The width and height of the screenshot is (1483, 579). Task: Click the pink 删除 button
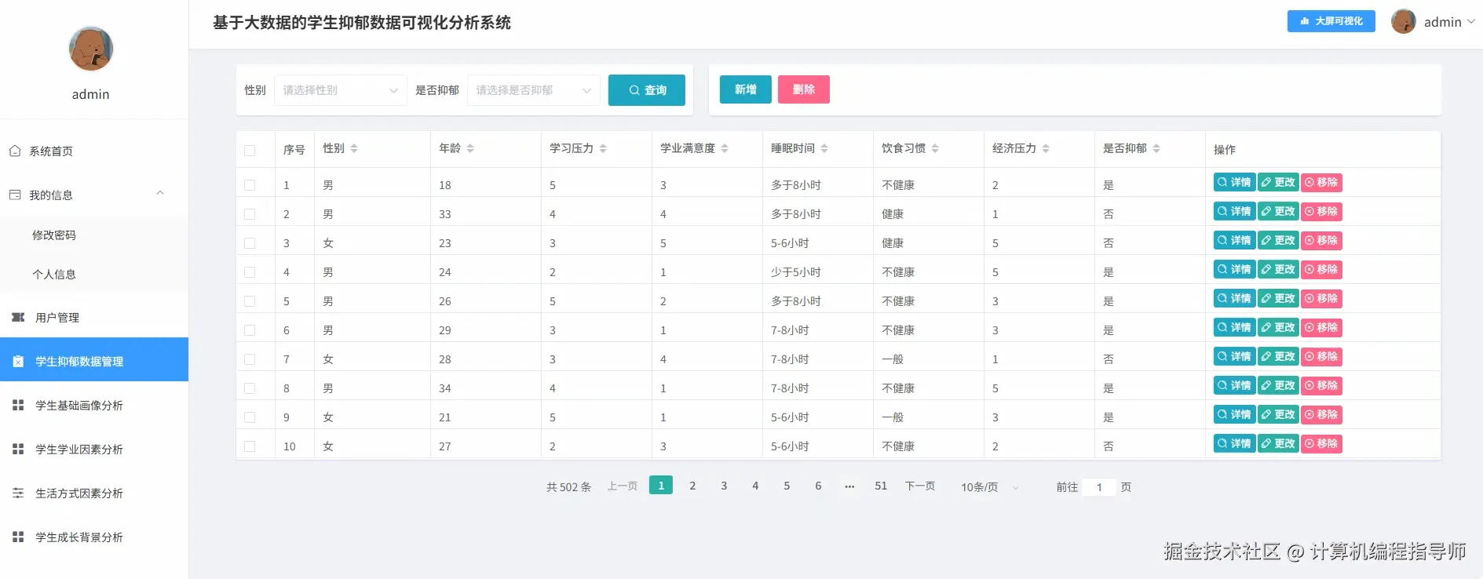coord(804,89)
